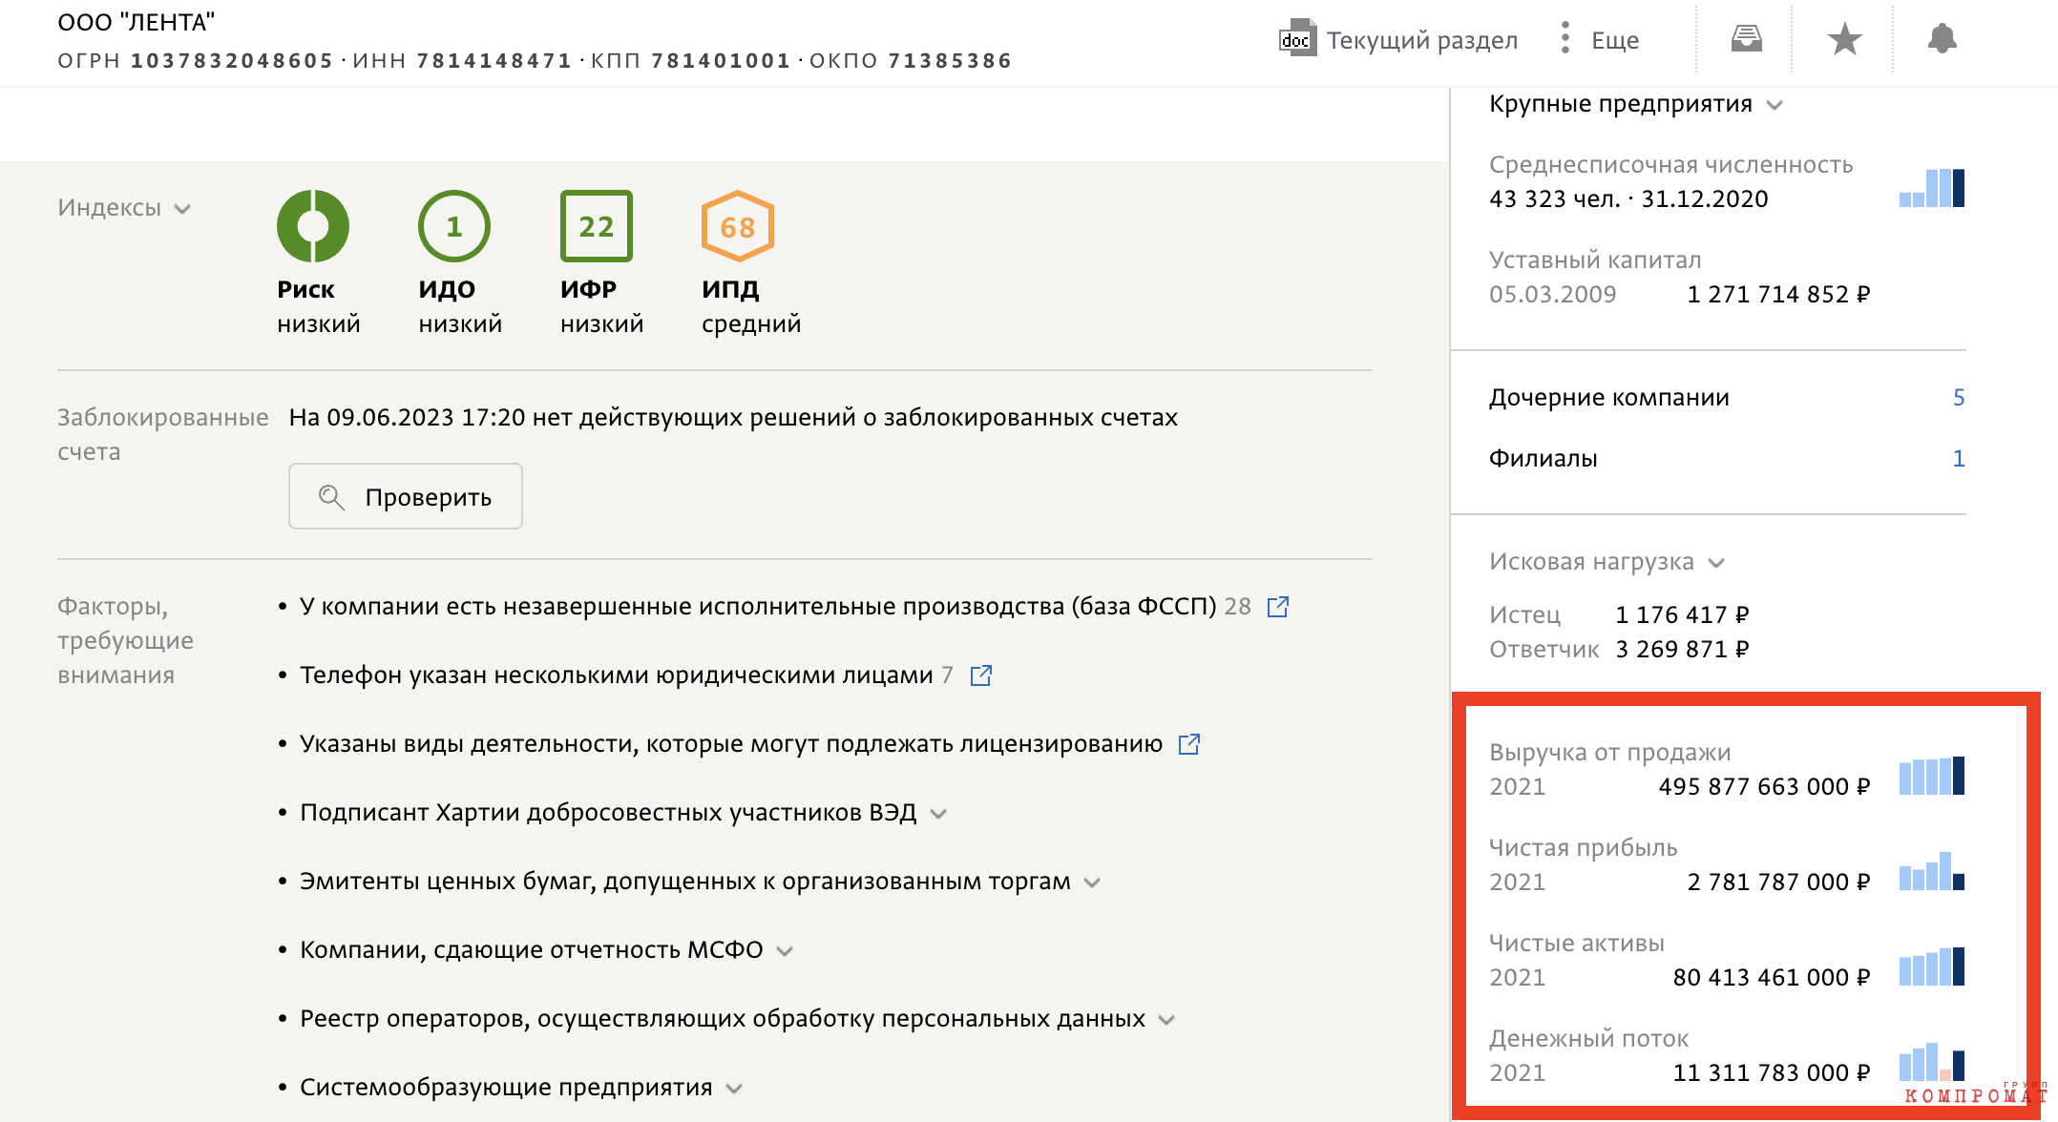Open external link for shared phone entities
Image resolution: width=2058 pixels, height=1122 pixels.
click(x=980, y=675)
